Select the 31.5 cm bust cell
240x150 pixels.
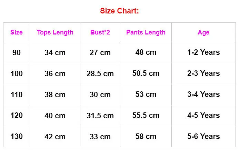[100, 116]
